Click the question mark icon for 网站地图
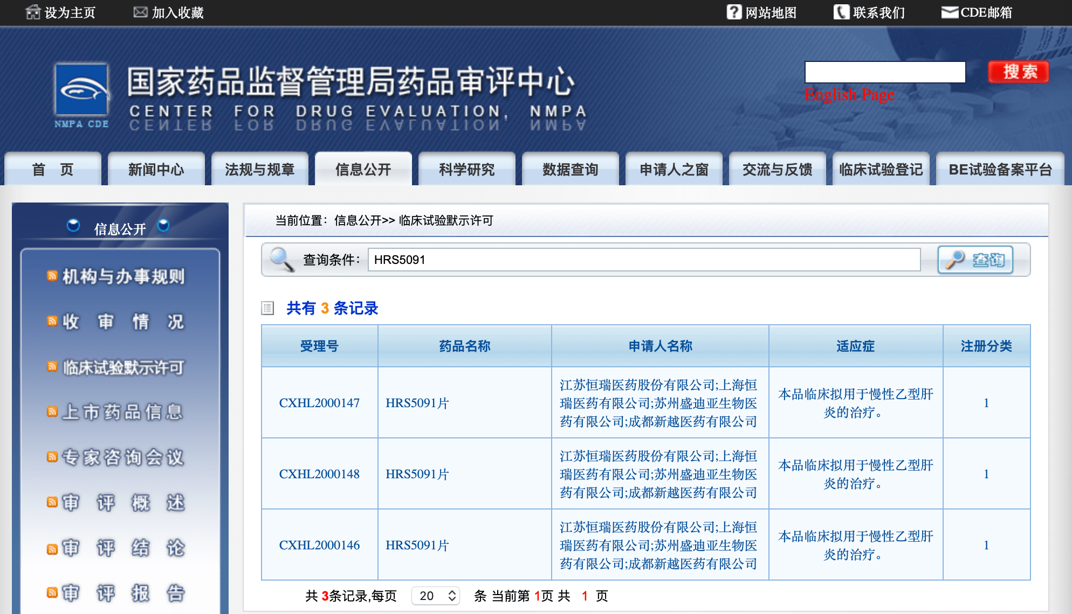Screen dimensions: 1072x614 (734, 12)
